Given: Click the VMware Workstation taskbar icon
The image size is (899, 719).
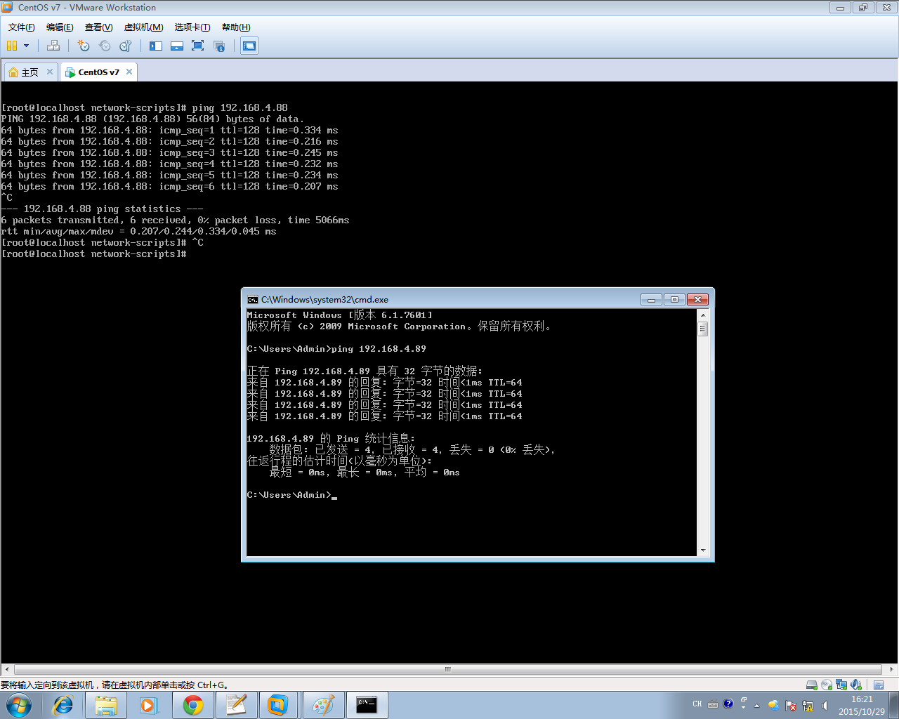Looking at the screenshot, I should click(x=278, y=705).
